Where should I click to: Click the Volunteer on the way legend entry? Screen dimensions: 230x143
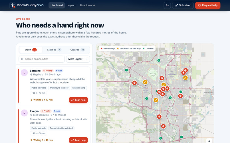(129, 49)
